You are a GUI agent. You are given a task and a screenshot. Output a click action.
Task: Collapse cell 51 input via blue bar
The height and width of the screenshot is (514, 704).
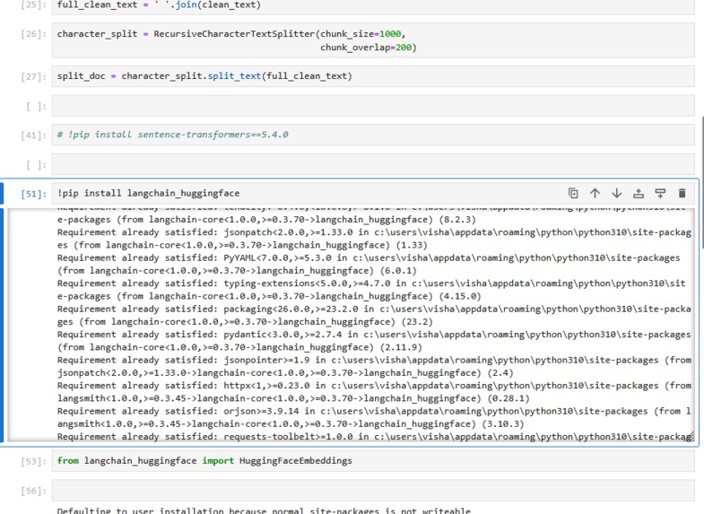pyautogui.click(x=2, y=194)
